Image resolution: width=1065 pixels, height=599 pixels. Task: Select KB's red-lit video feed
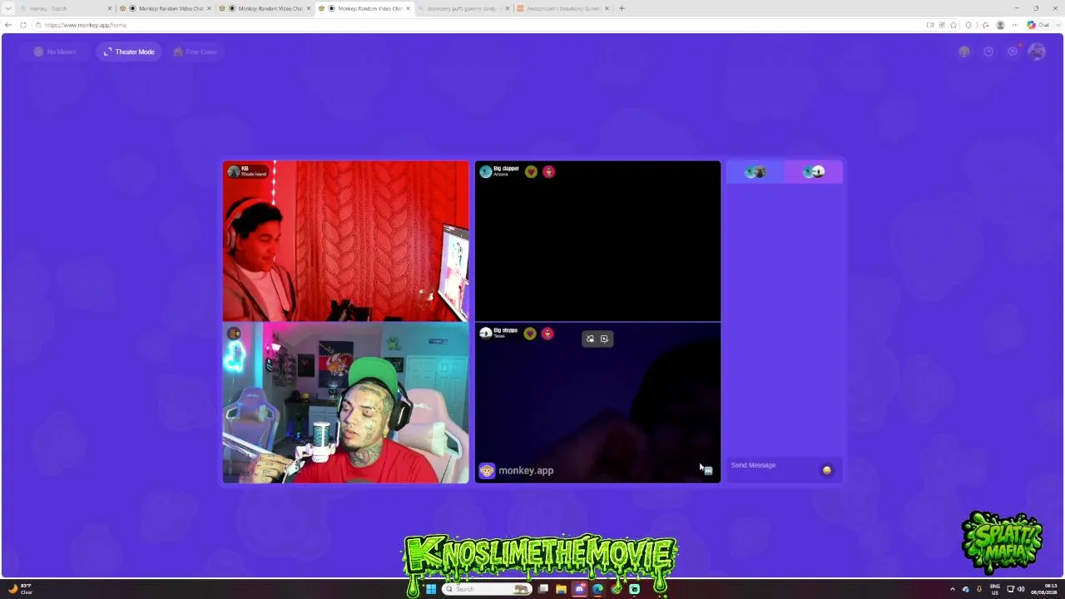[345, 241]
